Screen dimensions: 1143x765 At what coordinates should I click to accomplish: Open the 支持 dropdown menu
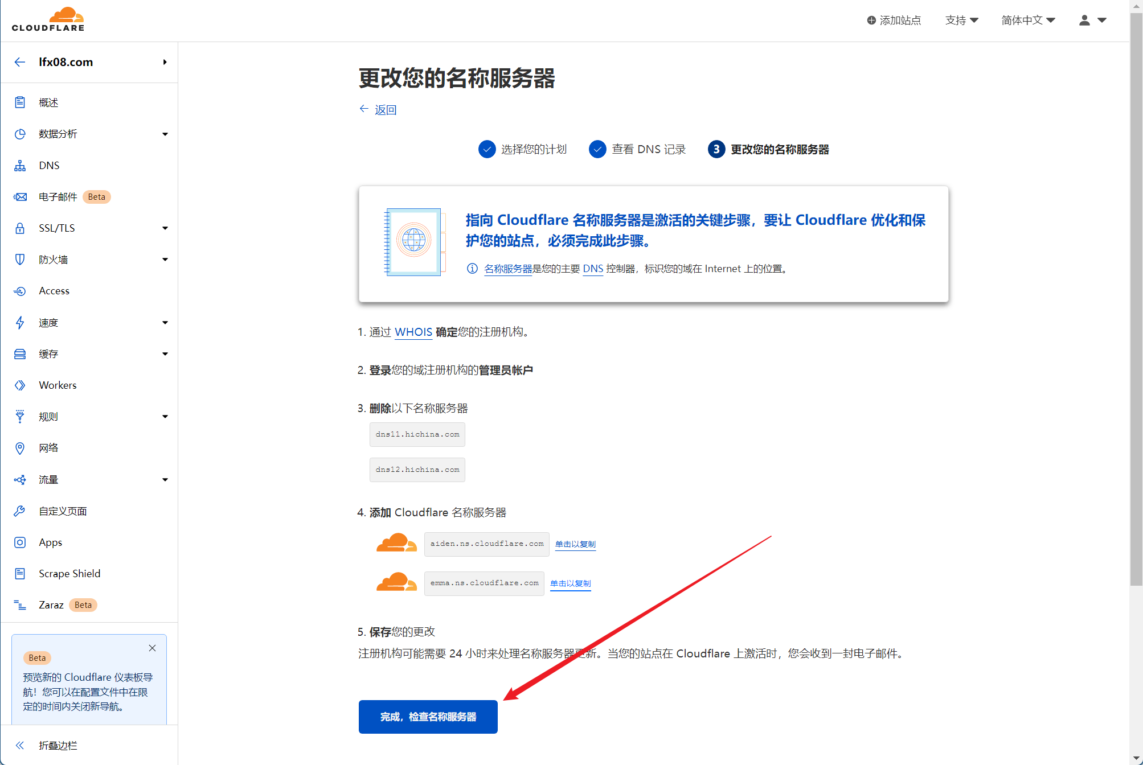(x=961, y=20)
